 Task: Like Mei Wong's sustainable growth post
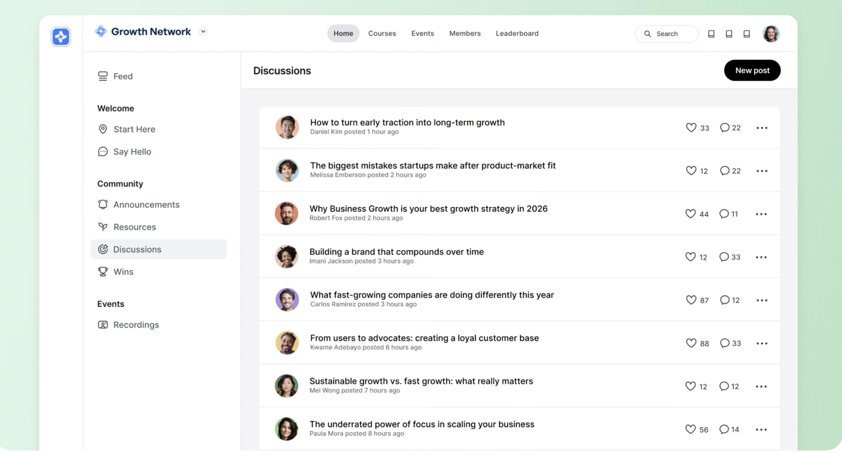[x=690, y=386]
